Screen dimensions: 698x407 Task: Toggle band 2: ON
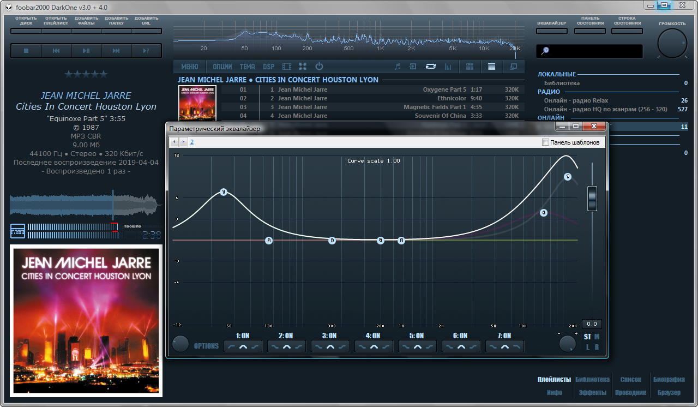pos(286,336)
